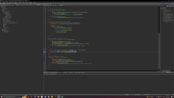Switch to the Console tab

(60, 73)
